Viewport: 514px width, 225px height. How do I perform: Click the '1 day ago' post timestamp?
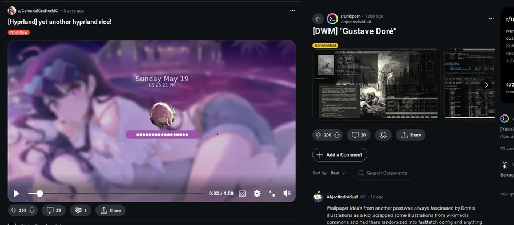(x=374, y=16)
